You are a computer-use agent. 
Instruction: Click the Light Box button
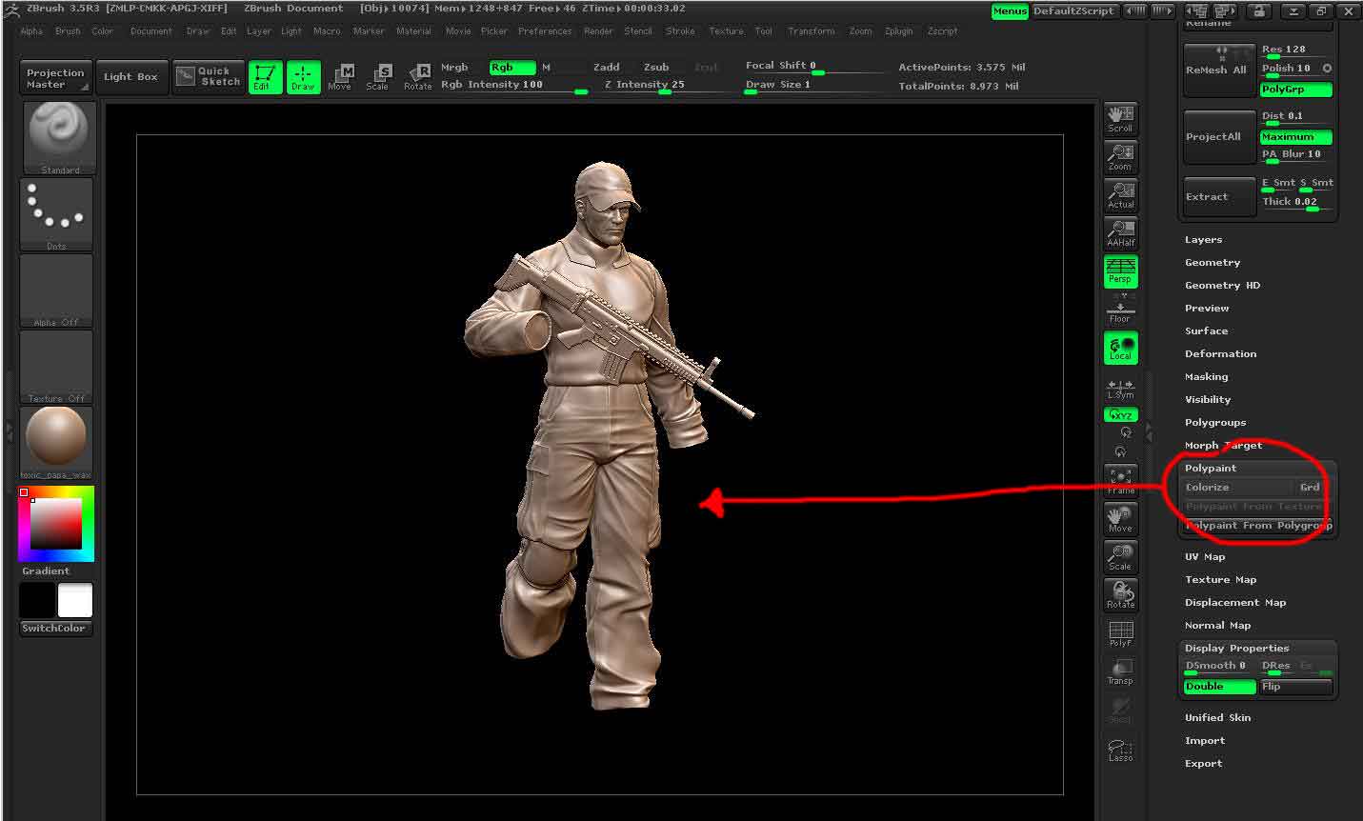click(130, 77)
